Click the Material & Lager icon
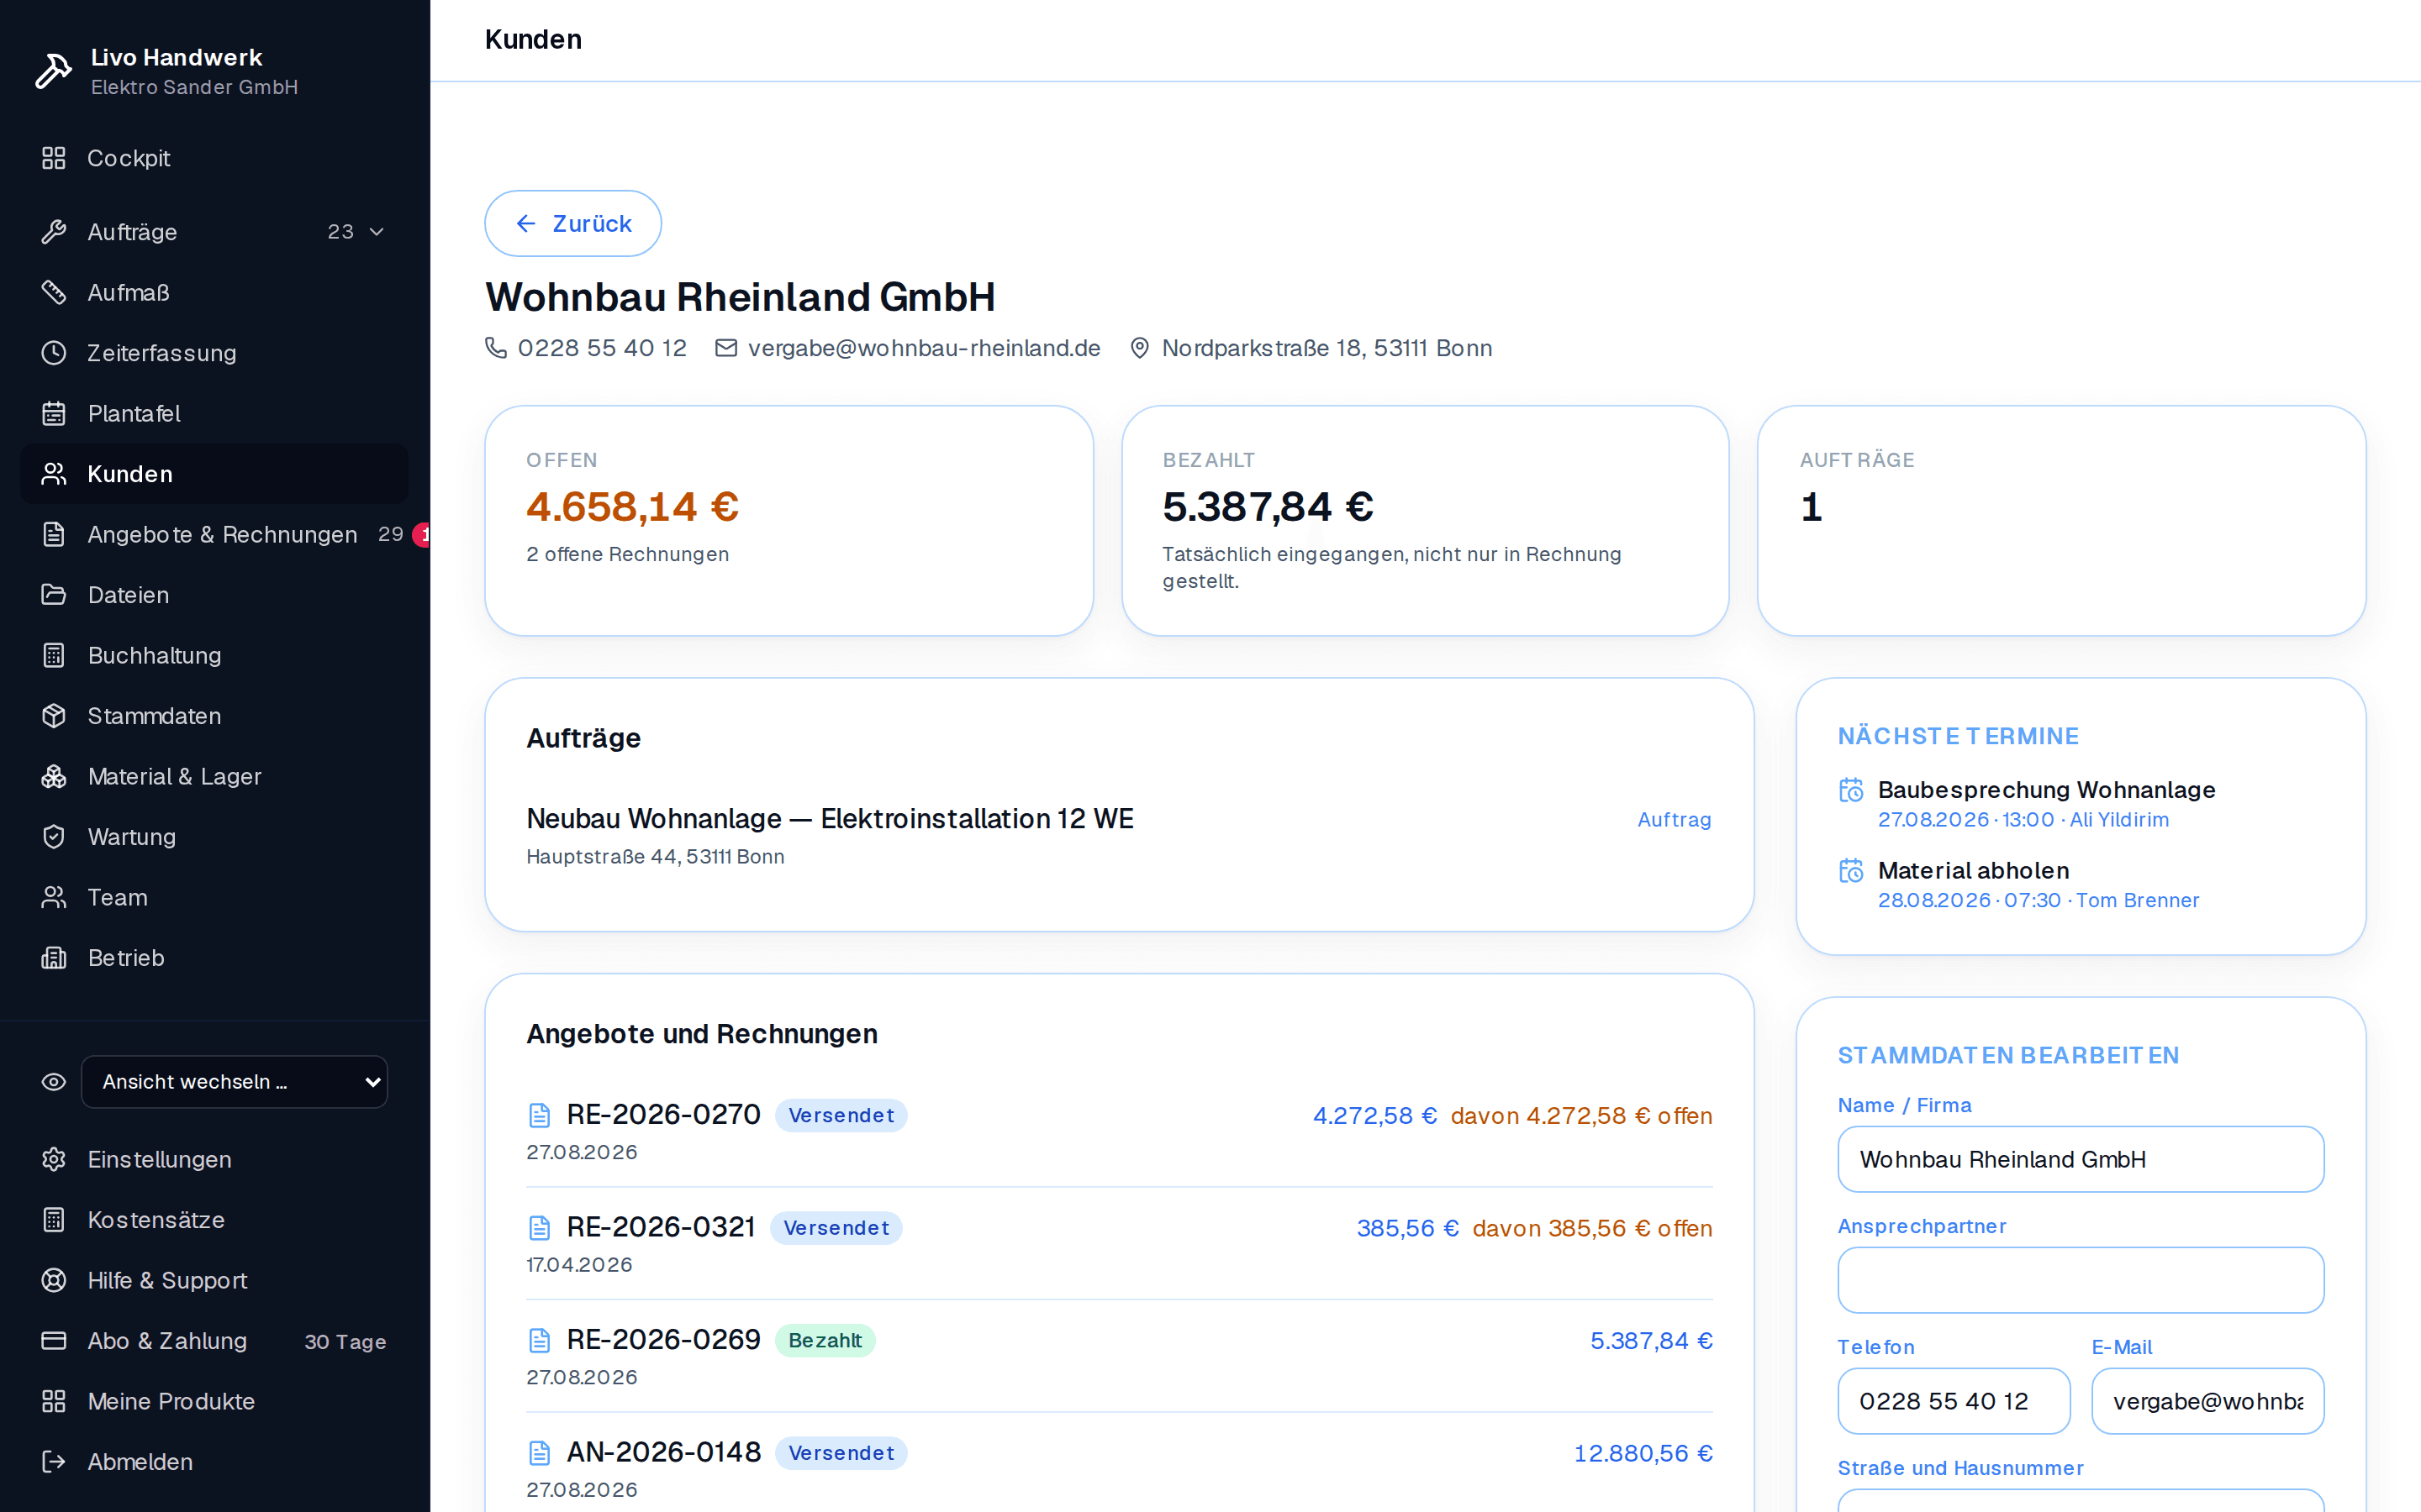The height and width of the screenshot is (1512, 2421). tap(54, 776)
